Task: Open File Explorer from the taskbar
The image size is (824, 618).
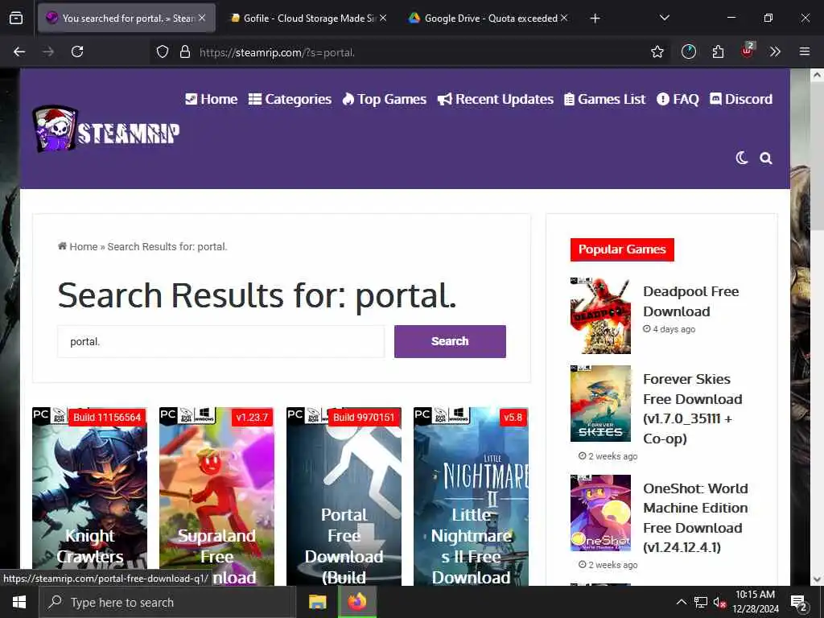Action: coord(317,602)
